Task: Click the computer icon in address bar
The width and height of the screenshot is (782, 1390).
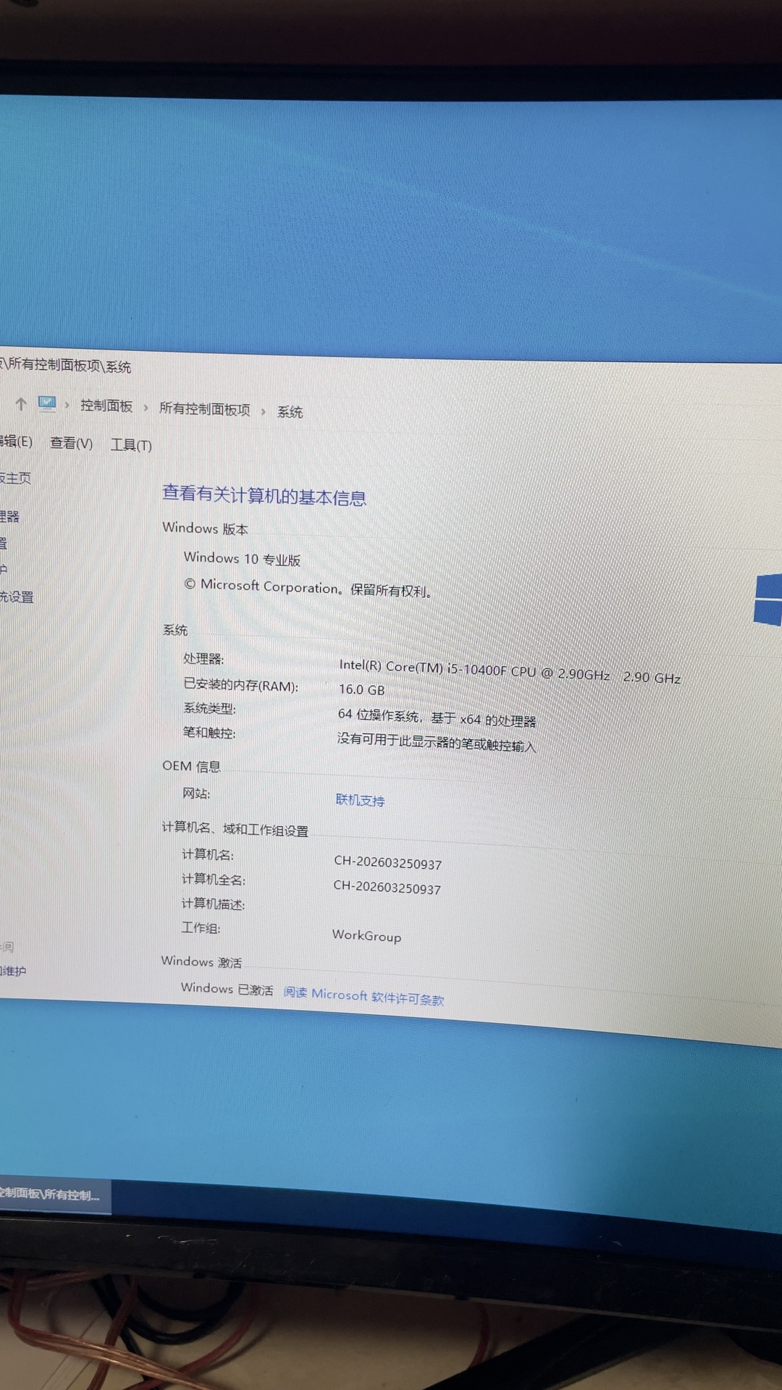Action: pos(47,403)
